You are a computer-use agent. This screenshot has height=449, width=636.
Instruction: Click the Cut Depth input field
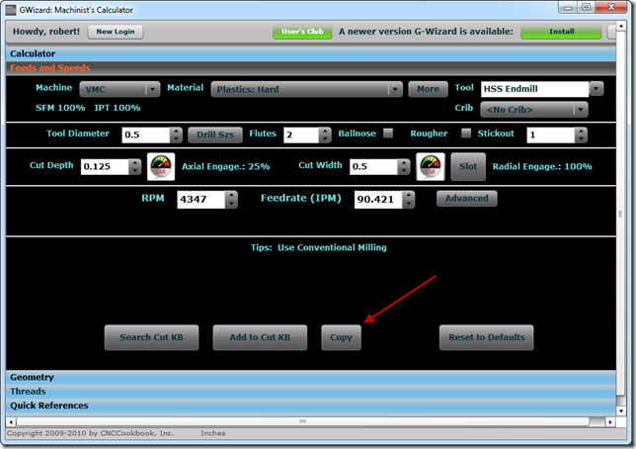(105, 166)
